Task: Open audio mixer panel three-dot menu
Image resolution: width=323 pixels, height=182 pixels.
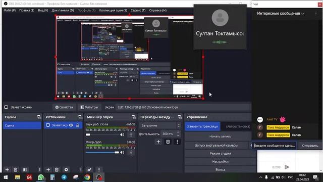Action: 99,170
